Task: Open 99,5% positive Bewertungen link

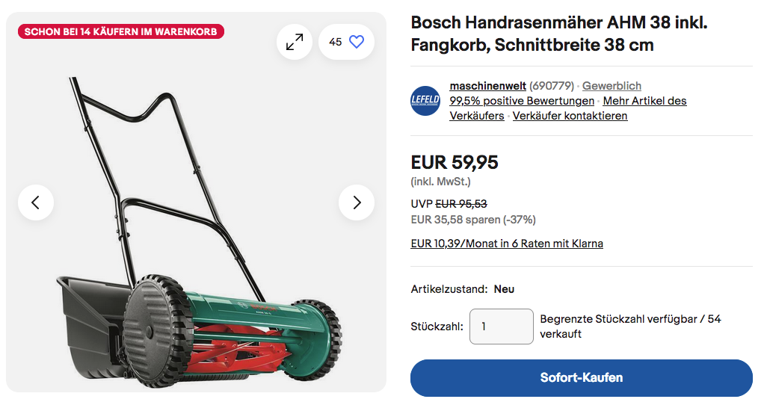Action: [x=522, y=101]
